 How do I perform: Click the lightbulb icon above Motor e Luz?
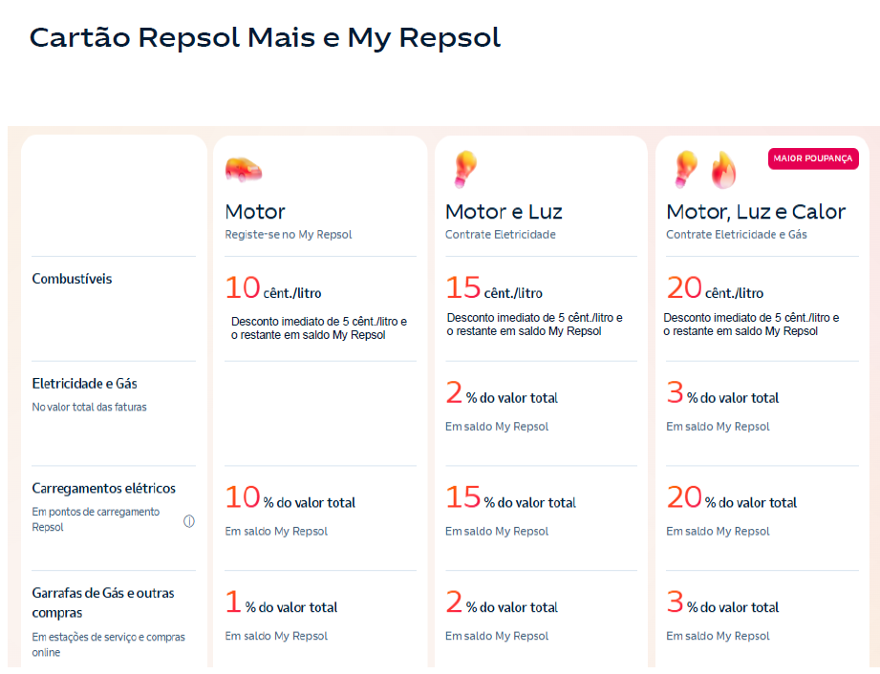pos(464,169)
